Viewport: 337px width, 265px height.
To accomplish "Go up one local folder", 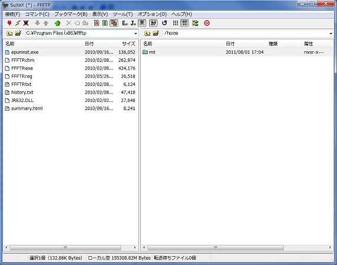I will (x=9, y=34).
